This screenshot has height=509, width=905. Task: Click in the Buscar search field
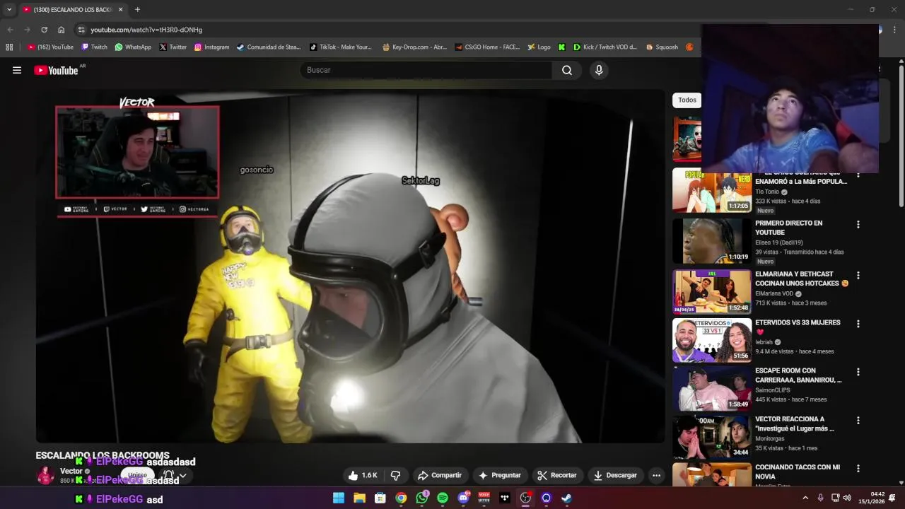[426, 70]
